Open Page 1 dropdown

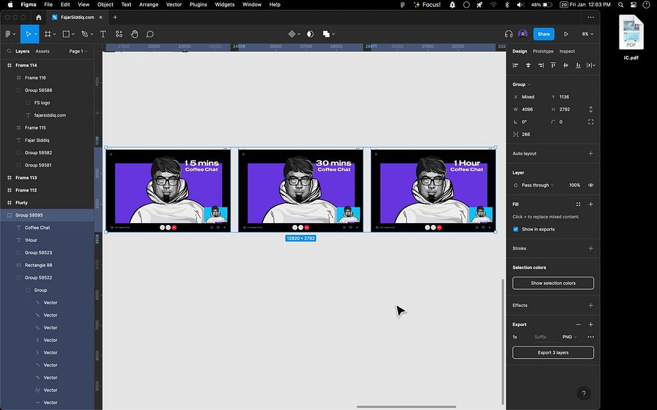click(x=78, y=51)
